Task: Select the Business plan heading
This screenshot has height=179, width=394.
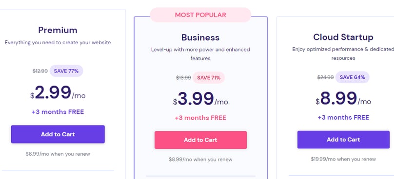Action: pyautogui.click(x=200, y=37)
